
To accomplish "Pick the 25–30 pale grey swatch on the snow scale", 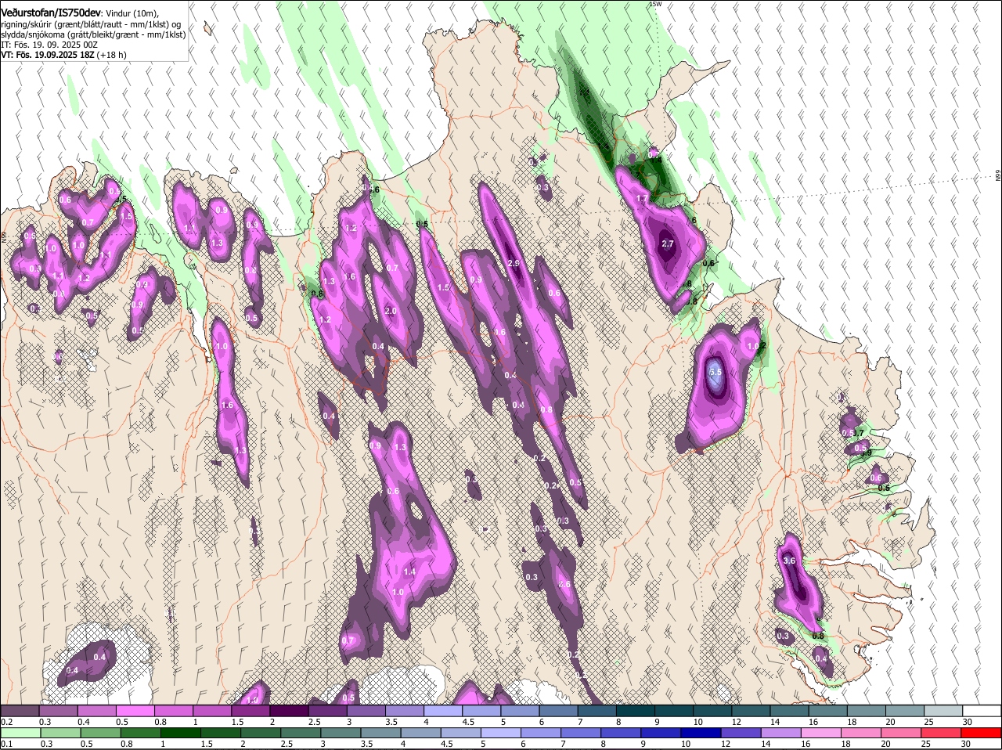I will pyautogui.click(x=944, y=710).
